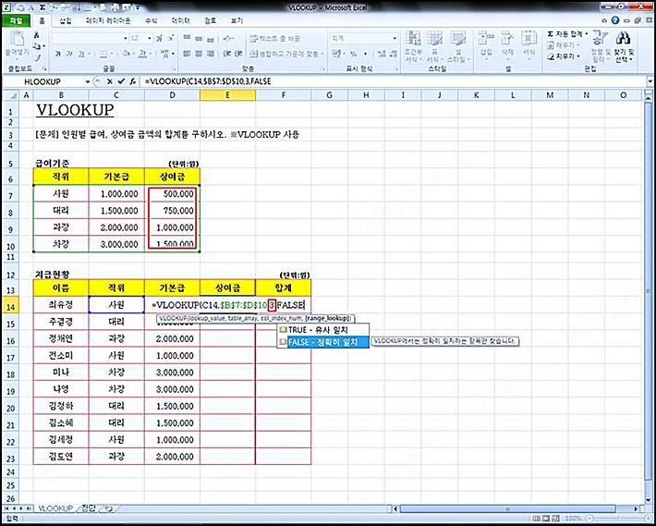Open the 정답 sheet tab
The width and height of the screenshot is (656, 526).
click(x=89, y=508)
